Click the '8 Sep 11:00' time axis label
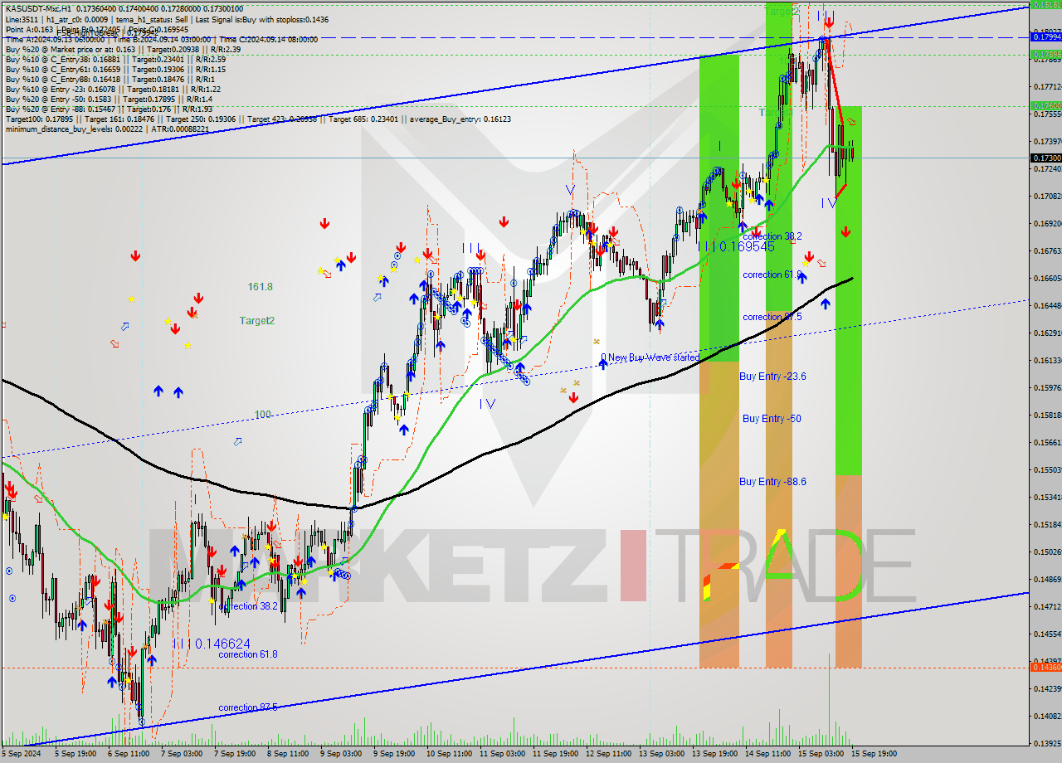Viewport: 1062px width, 763px height. [x=288, y=754]
